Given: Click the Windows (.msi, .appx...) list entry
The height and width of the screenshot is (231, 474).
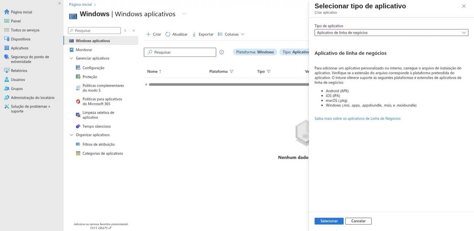Looking at the screenshot, I should 371,105.
